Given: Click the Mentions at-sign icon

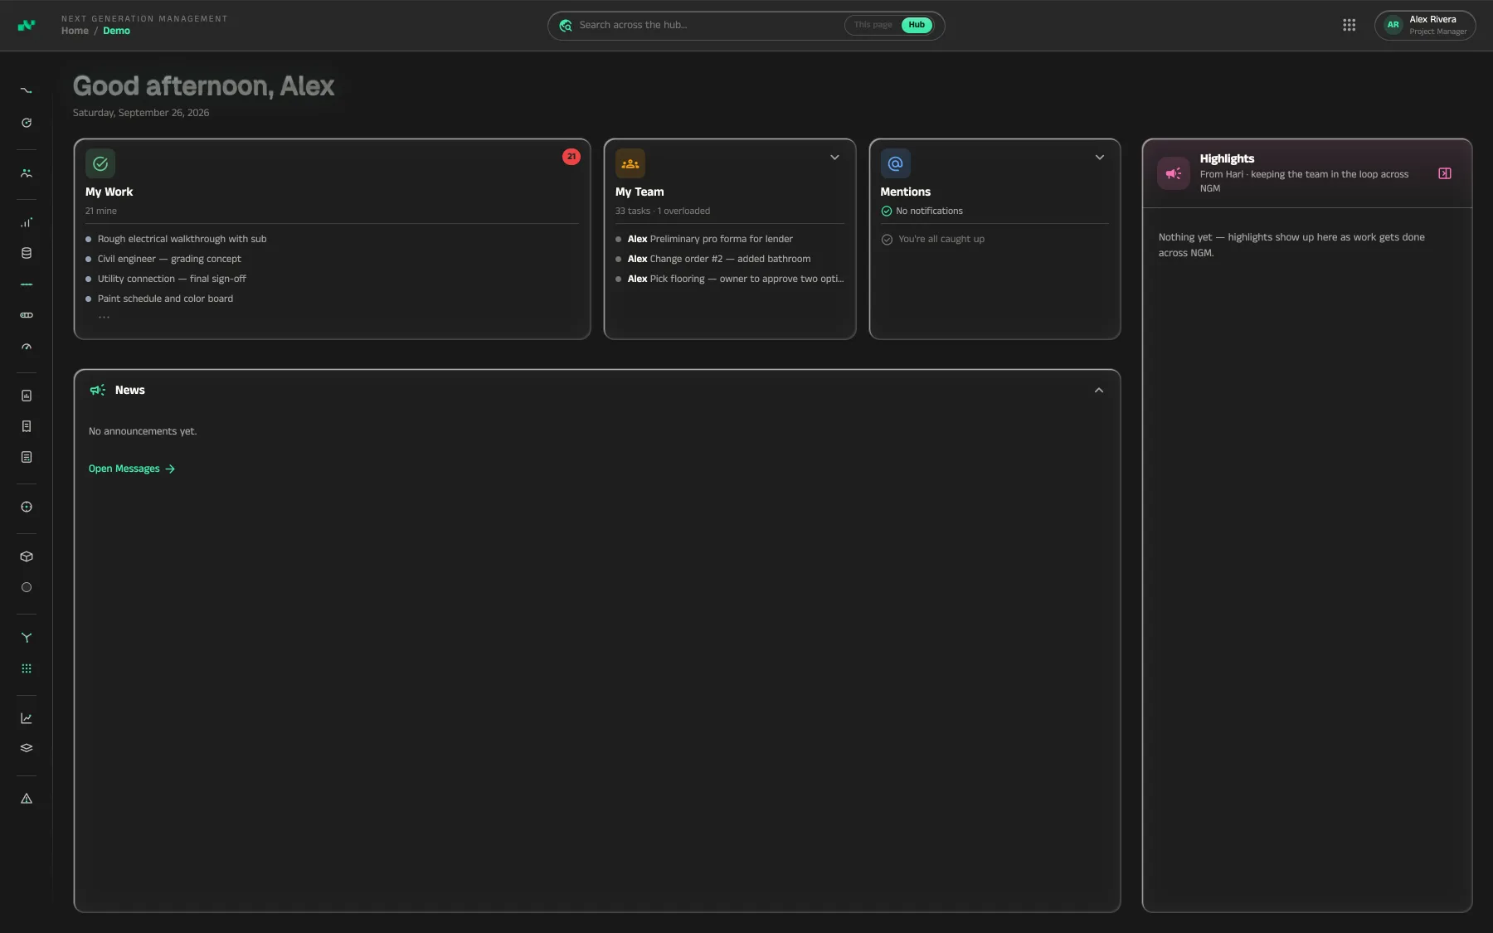Looking at the screenshot, I should pyautogui.click(x=896, y=163).
